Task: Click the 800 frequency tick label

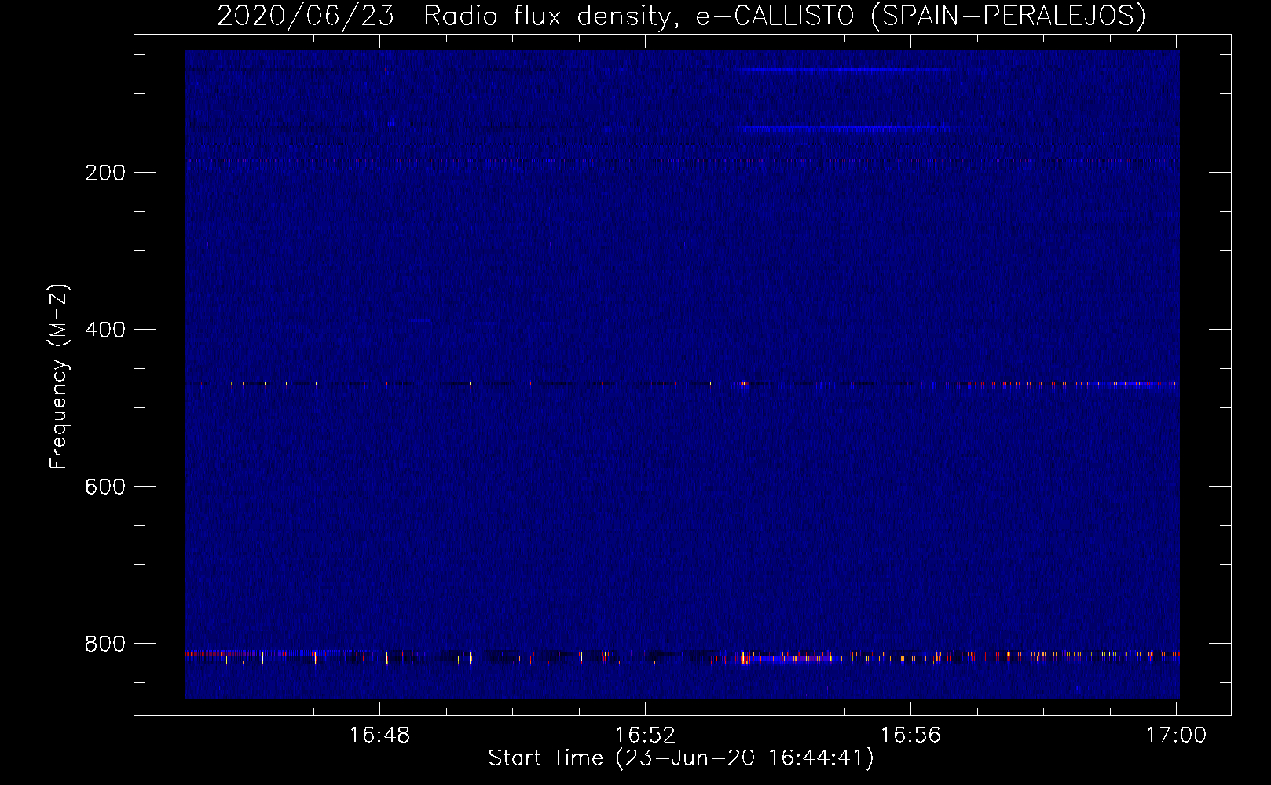Action: (x=105, y=644)
